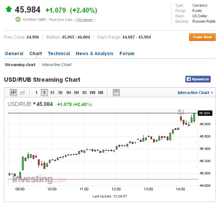This screenshot has height=204, width=217.
Task: Set the chart interval to 5H
Action: click(x=76, y=93)
